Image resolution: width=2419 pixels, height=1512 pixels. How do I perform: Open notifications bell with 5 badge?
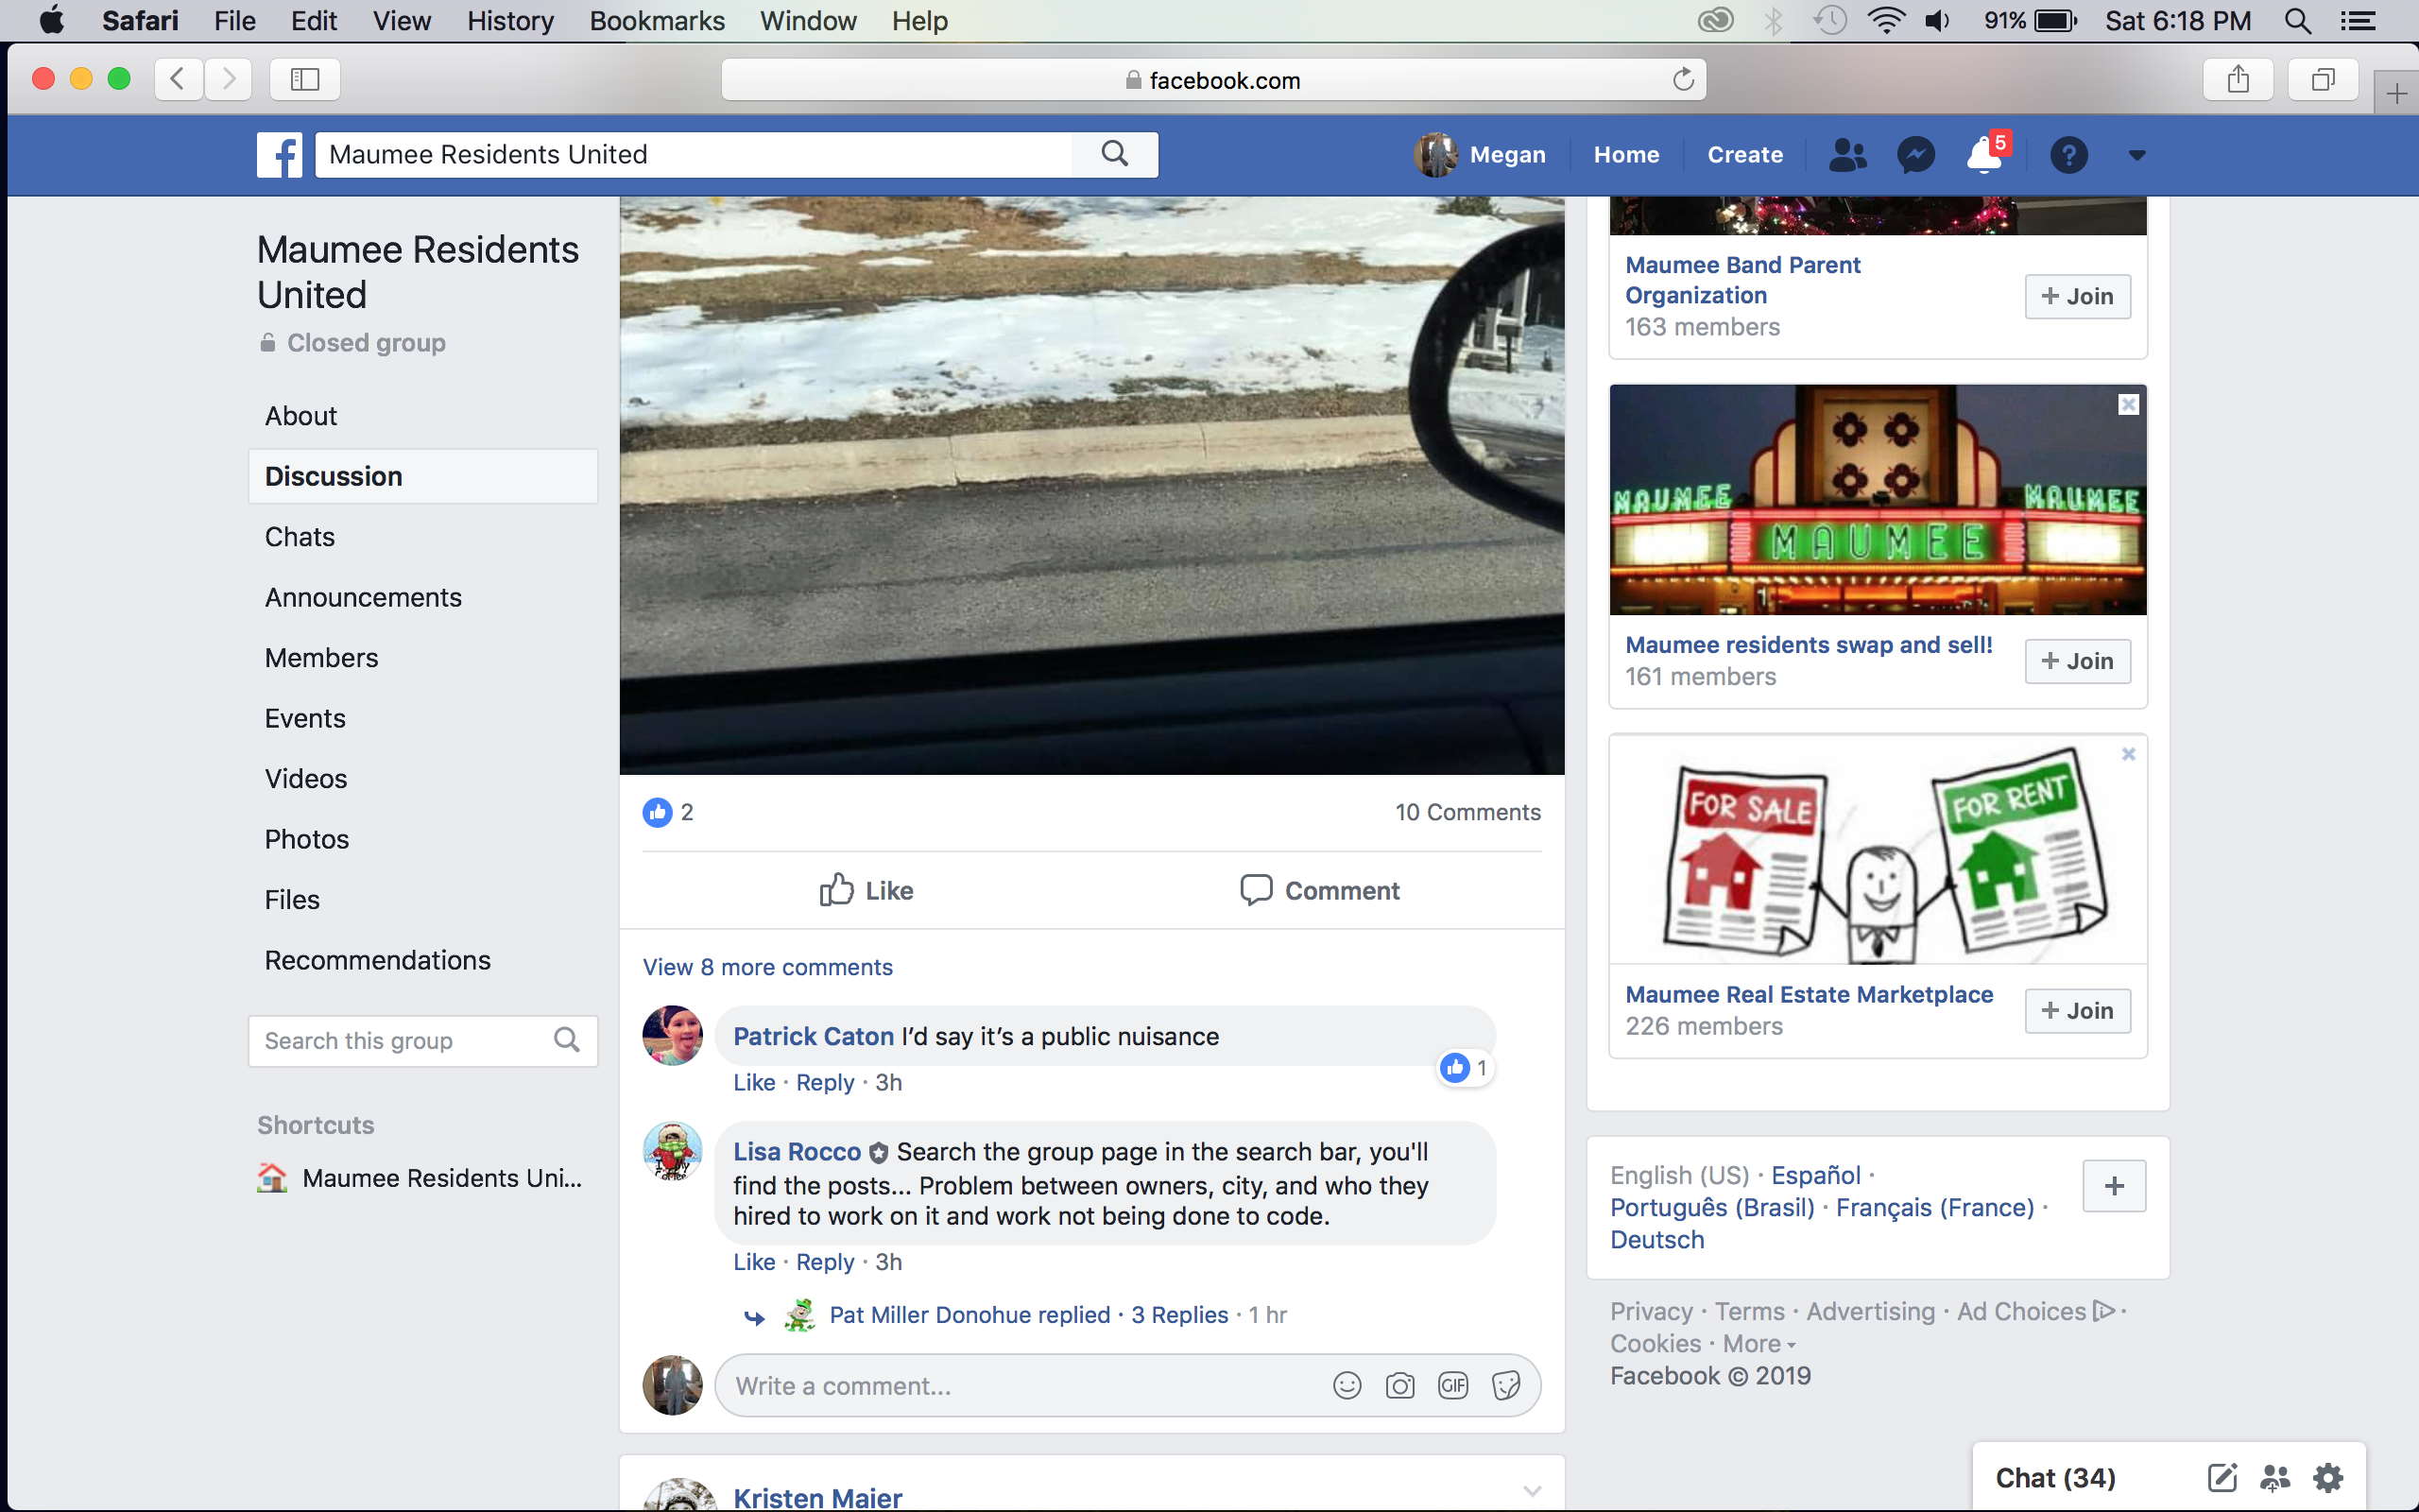click(1983, 155)
